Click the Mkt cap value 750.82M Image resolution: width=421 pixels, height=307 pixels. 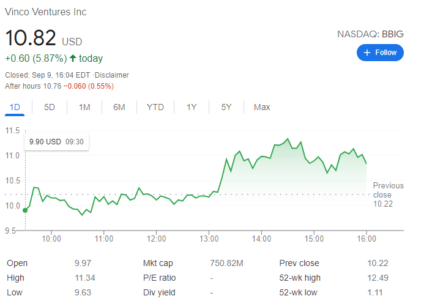[x=226, y=263]
